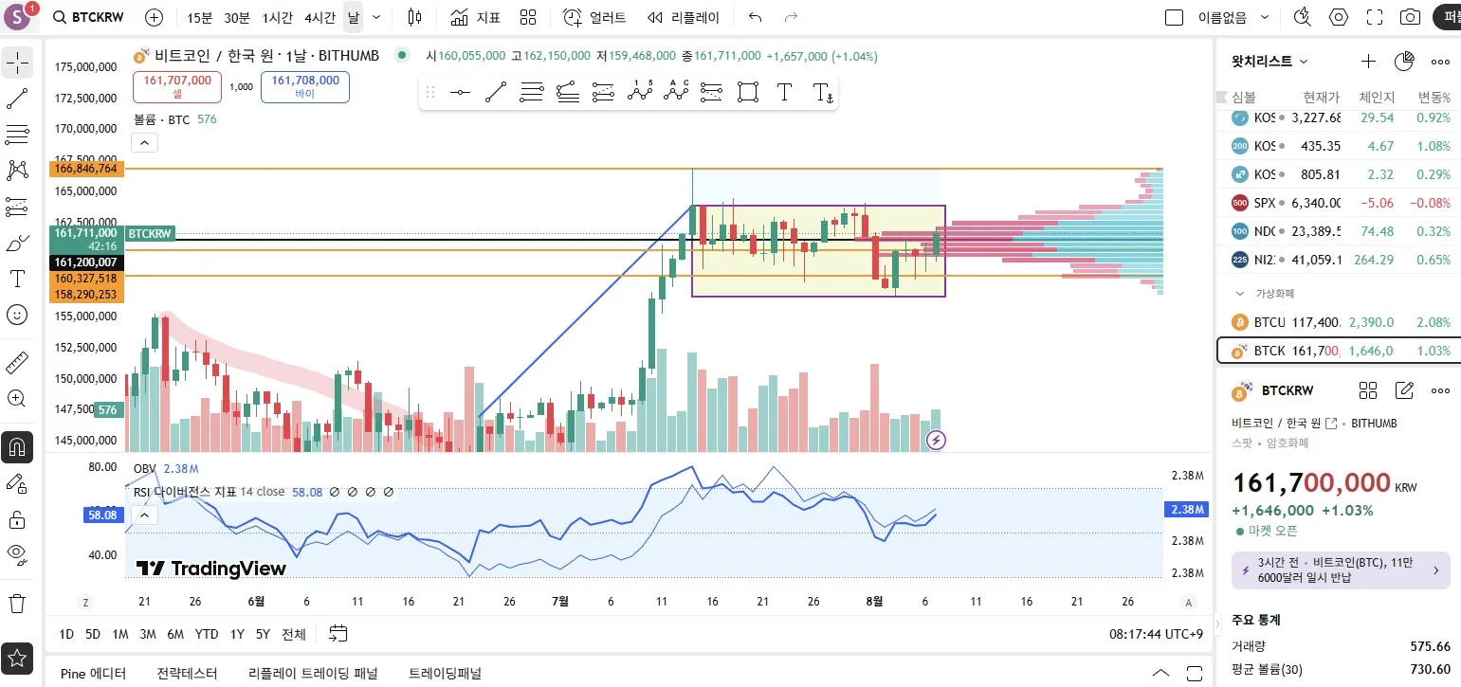The width and height of the screenshot is (1461, 687).
Task: Open the 왓치리스트 watchlist dropdown
Action: click(x=1269, y=61)
